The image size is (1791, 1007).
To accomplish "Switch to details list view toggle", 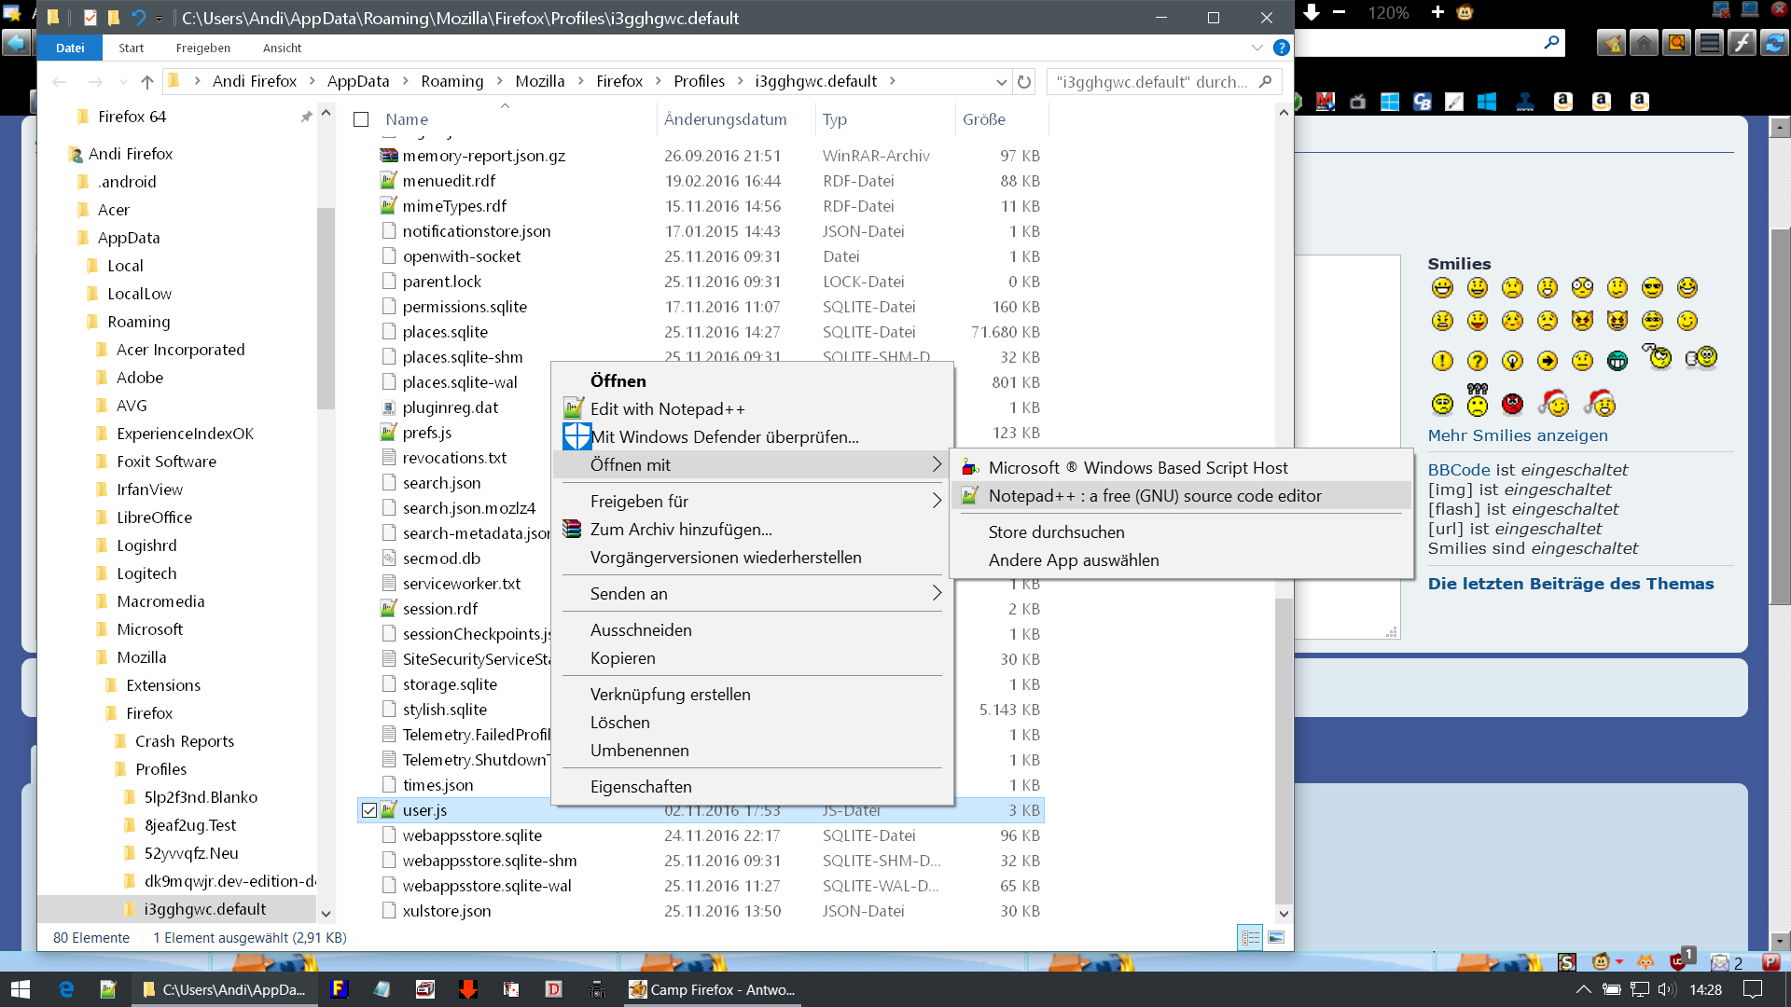I will click(1250, 937).
